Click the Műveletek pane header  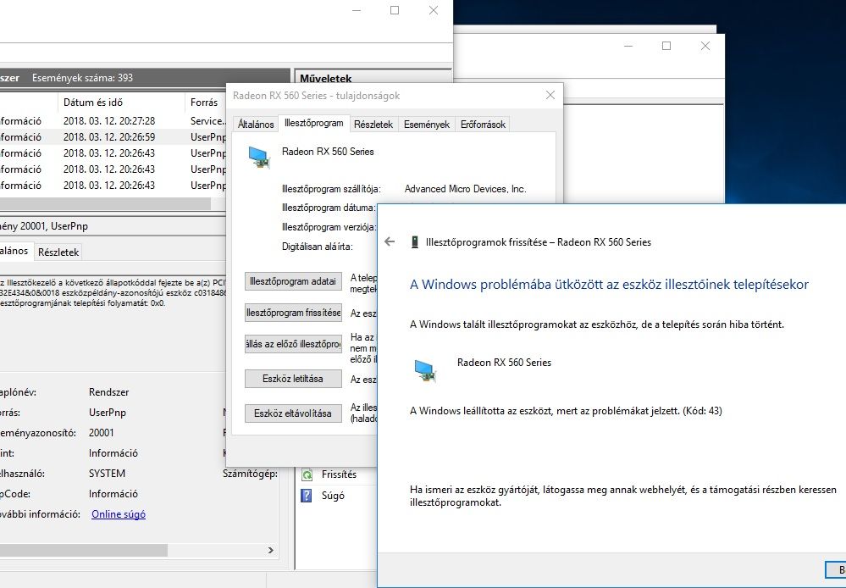click(x=373, y=78)
